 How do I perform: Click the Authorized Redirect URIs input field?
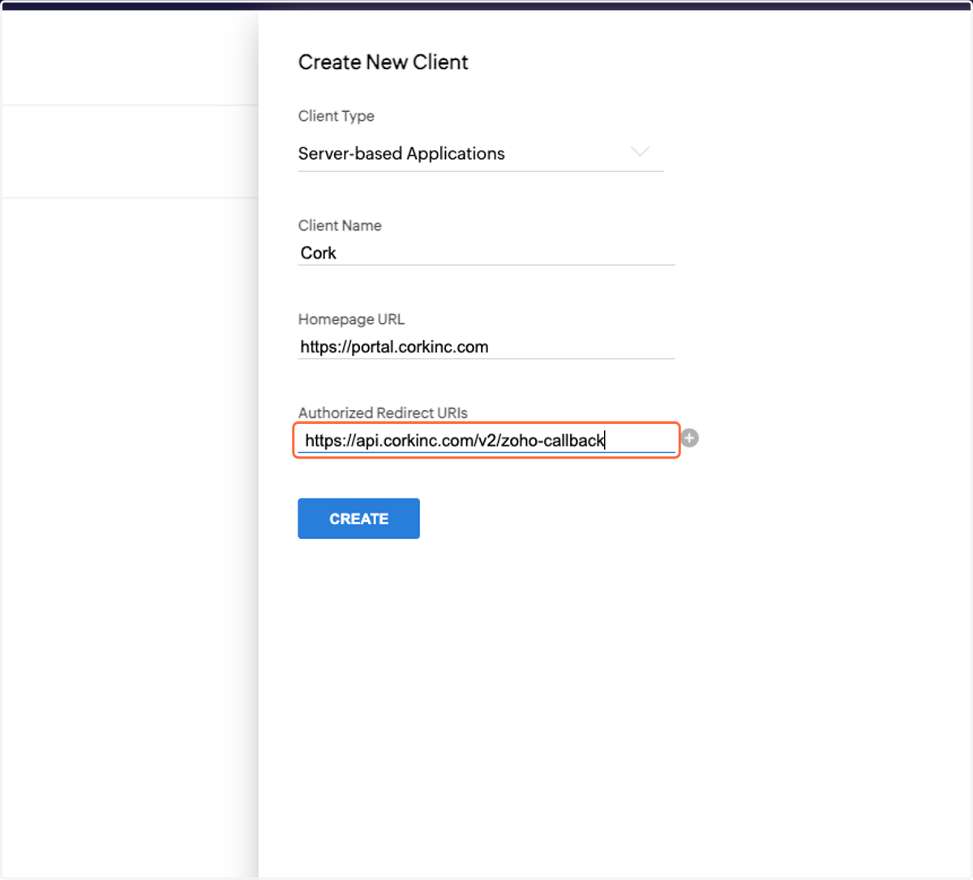tap(486, 440)
